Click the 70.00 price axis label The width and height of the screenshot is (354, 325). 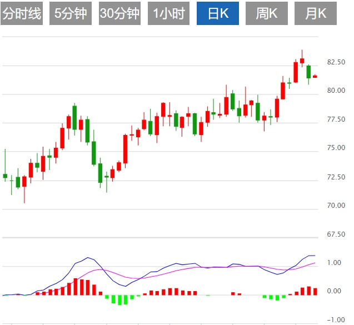[x=335, y=206]
